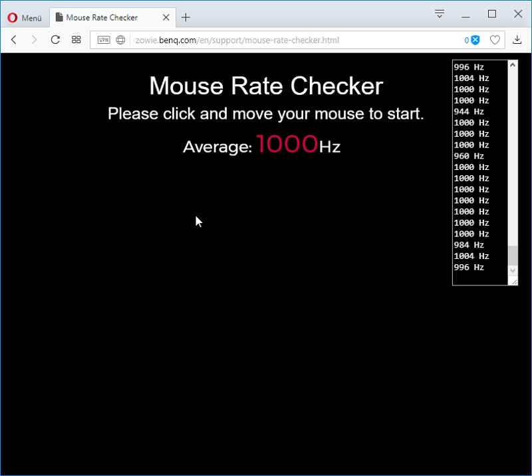This screenshot has height=476, width=532.
Task: Go back to the previous page
Action: click(14, 40)
